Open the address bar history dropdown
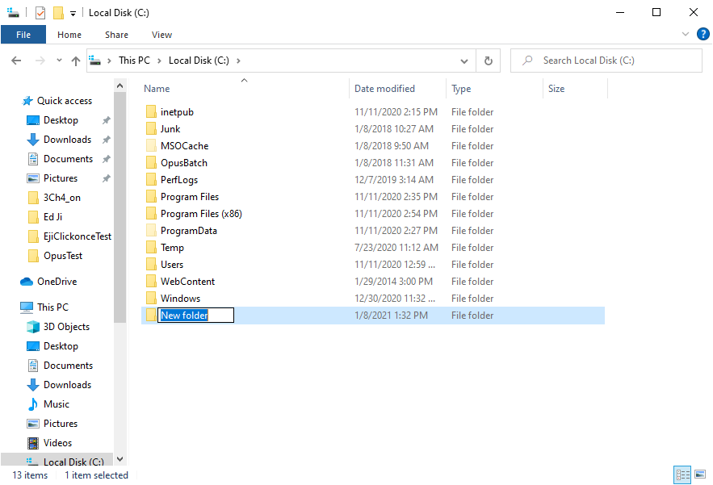The height and width of the screenshot is (485, 713). click(x=463, y=61)
